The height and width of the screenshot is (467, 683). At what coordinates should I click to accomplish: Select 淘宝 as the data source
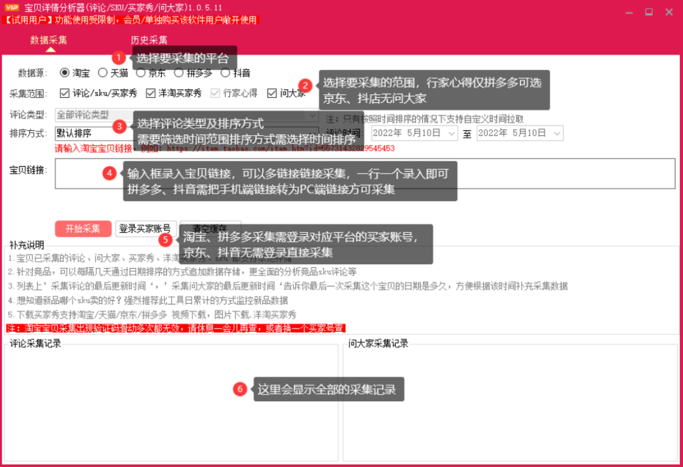[x=65, y=73]
